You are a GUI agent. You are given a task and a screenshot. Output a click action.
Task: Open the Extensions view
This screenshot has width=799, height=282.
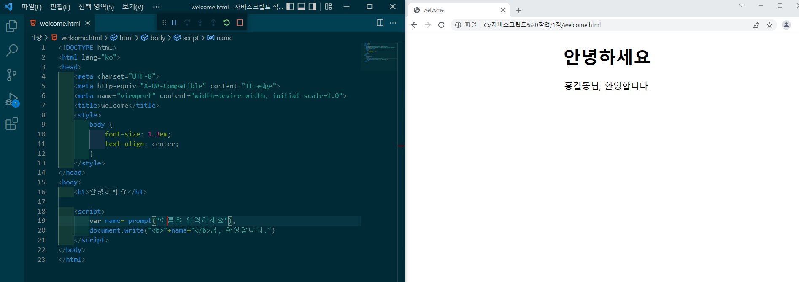click(x=12, y=124)
